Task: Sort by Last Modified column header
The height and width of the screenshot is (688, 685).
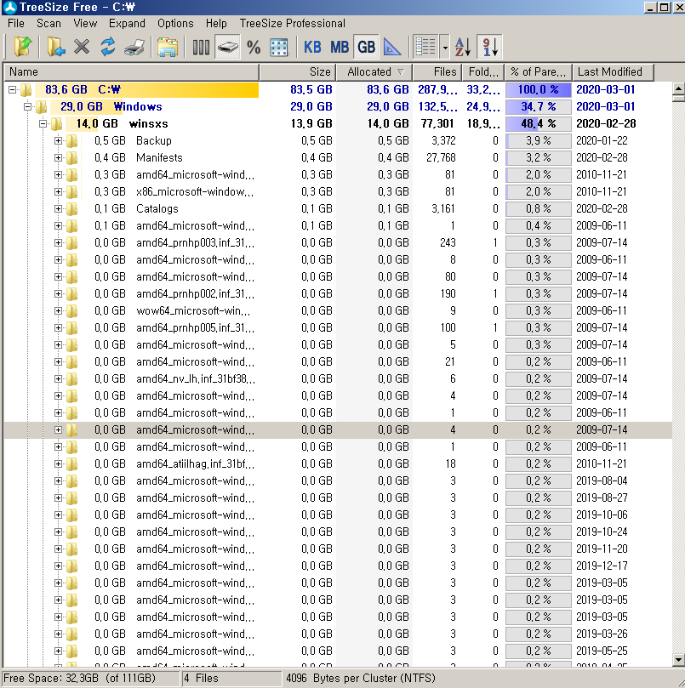Action: pos(614,72)
